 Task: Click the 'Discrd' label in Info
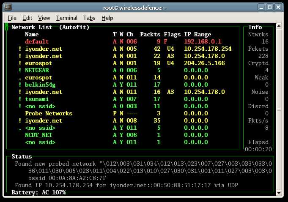258,106
